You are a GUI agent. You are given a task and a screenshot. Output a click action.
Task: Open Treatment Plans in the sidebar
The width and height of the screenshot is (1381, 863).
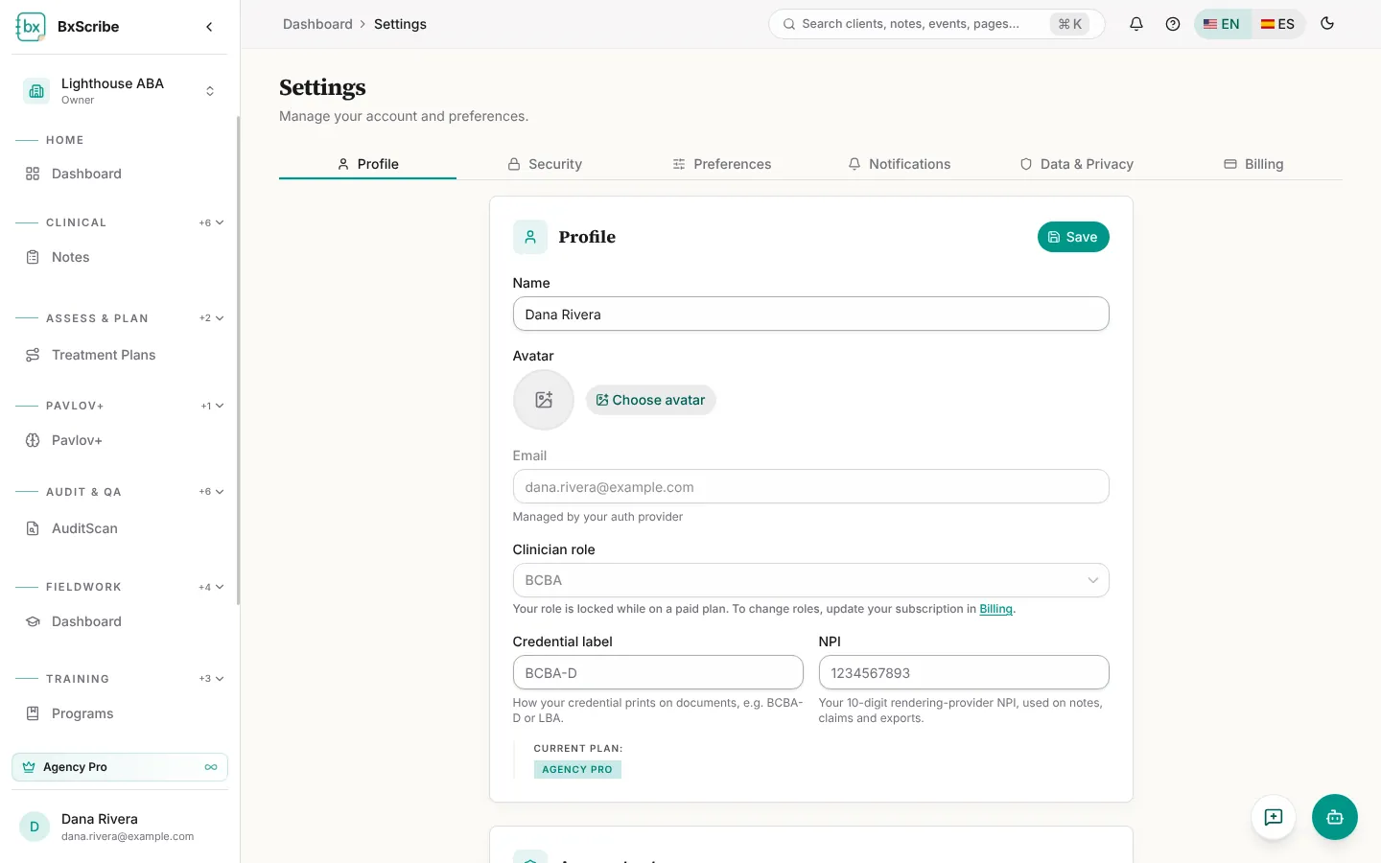click(120, 355)
